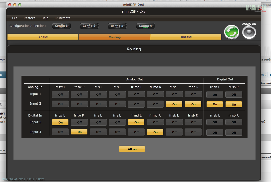Enable Input 4 to fr tw L
The height and width of the screenshot is (182, 271).
pyautogui.click(x=60, y=132)
